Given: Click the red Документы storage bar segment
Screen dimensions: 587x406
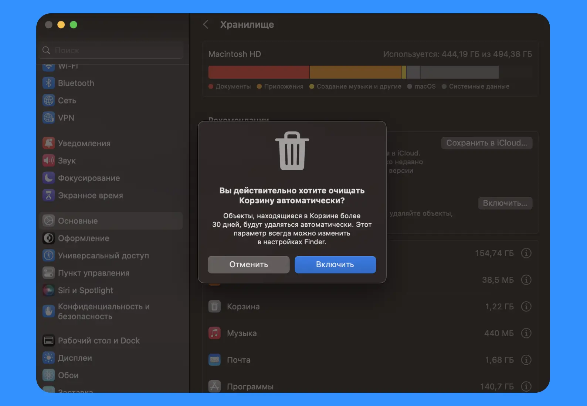Looking at the screenshot, I should click(x=259, y=72).
